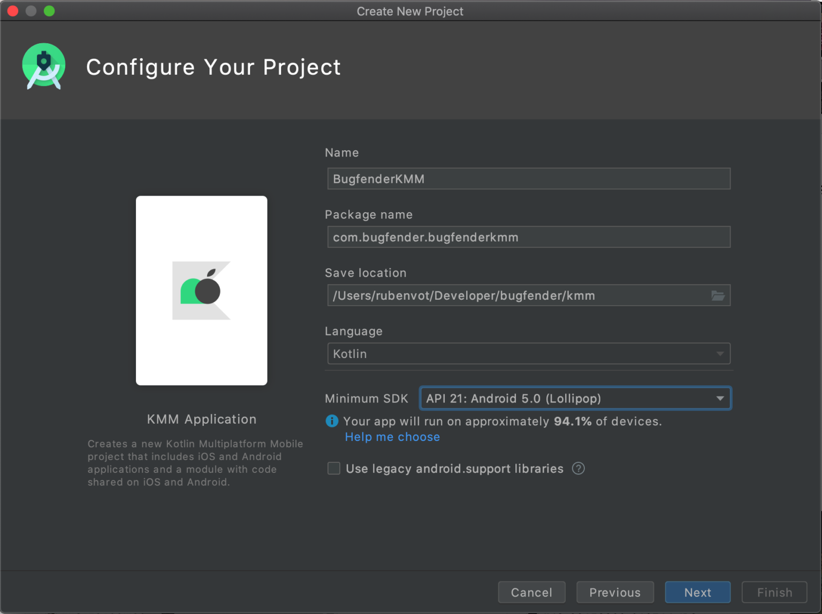Click the yellow minimize traffic-light button
Viewport: 822px width, 614px height.
click(31, 11)
